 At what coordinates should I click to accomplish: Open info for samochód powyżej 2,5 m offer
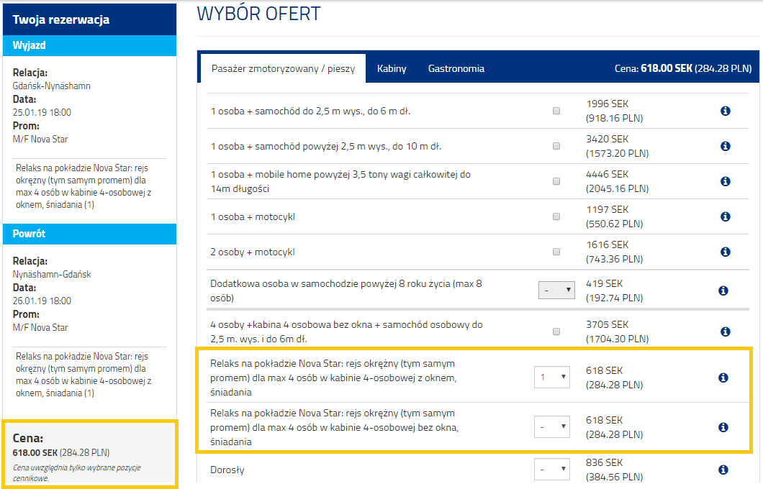pos(725,146)
